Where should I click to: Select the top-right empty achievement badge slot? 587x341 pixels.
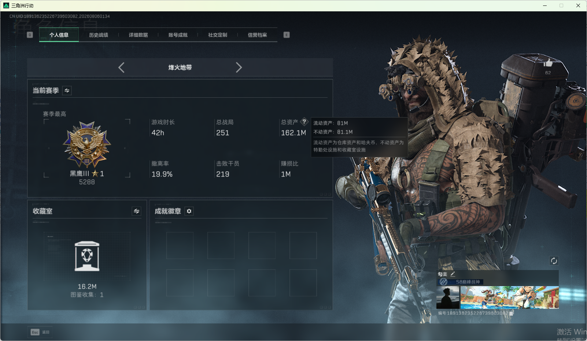tap(303, 246)
